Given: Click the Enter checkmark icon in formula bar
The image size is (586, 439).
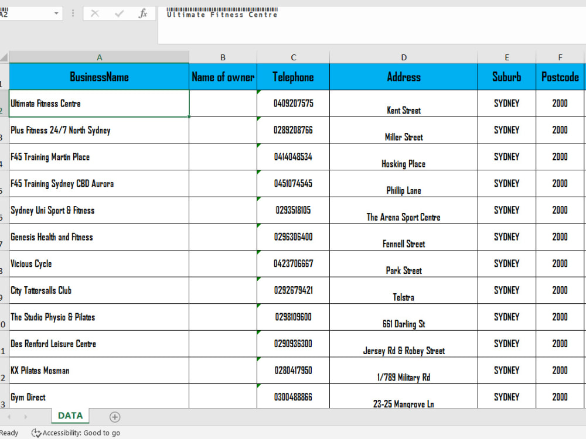Looking at the screenshot, I should 119,14.
